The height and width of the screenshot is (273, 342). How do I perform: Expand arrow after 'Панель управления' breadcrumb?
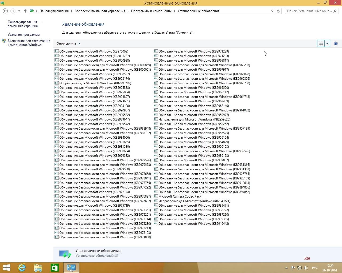click(72, 11)
